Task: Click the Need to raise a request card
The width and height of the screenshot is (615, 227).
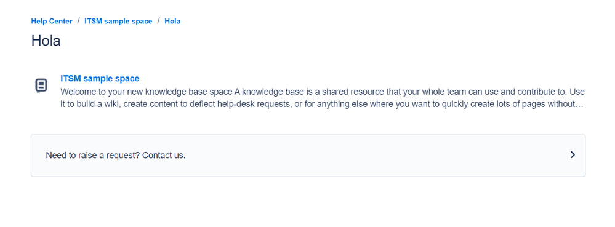Action: pos(308,155)
